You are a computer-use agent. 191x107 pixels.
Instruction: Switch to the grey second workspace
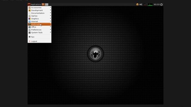tap(47, 4)
